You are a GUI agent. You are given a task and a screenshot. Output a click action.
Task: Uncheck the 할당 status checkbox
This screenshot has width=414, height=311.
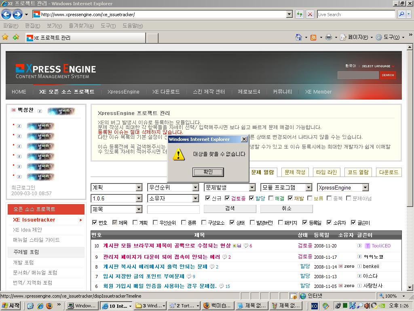click(x=251, y=198)
